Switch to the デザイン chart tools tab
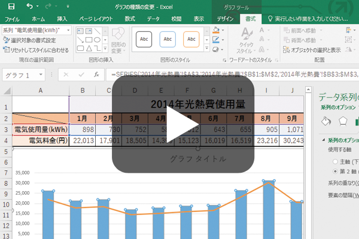This screenshot has width=359, height=239. [x=225, y=19]
